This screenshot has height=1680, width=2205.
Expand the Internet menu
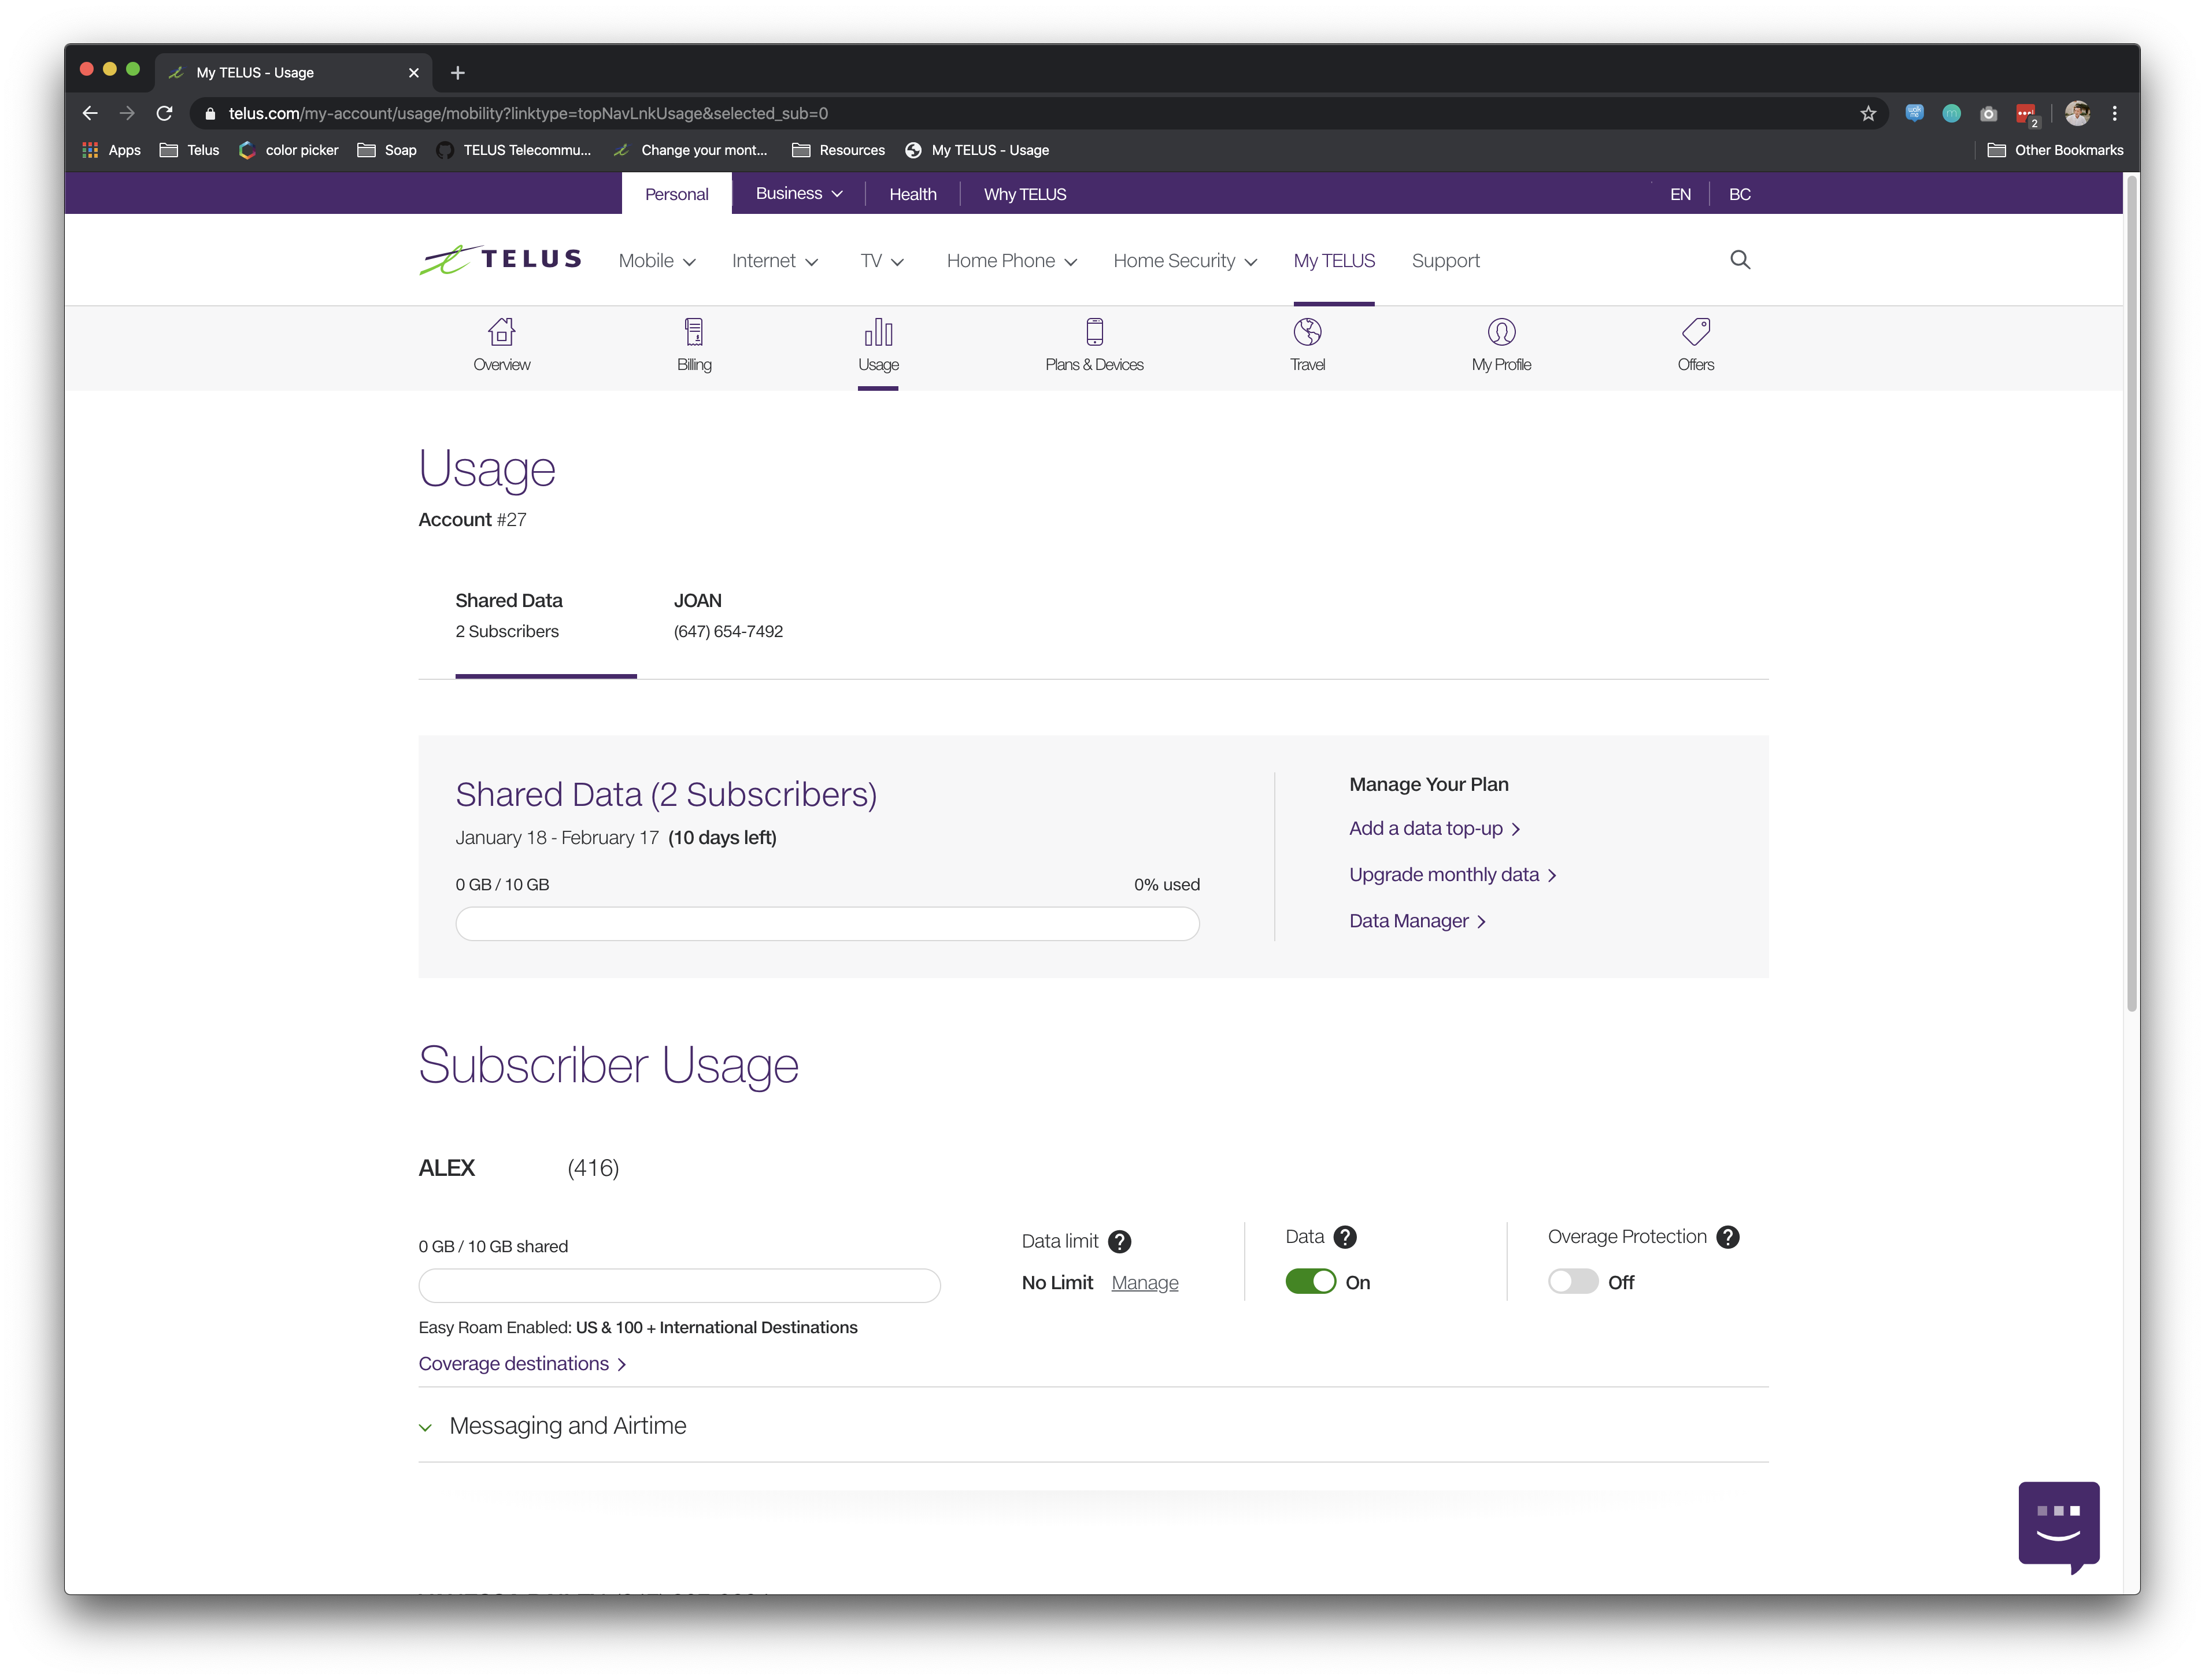(x=774, y=261)
